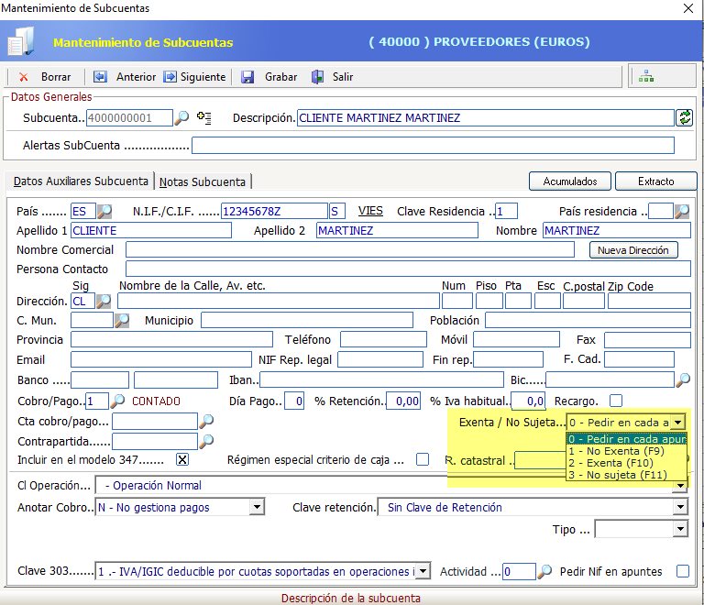704x605 pixels.
Task: Open the account tree diagram icon
Action: coord(647,76)
